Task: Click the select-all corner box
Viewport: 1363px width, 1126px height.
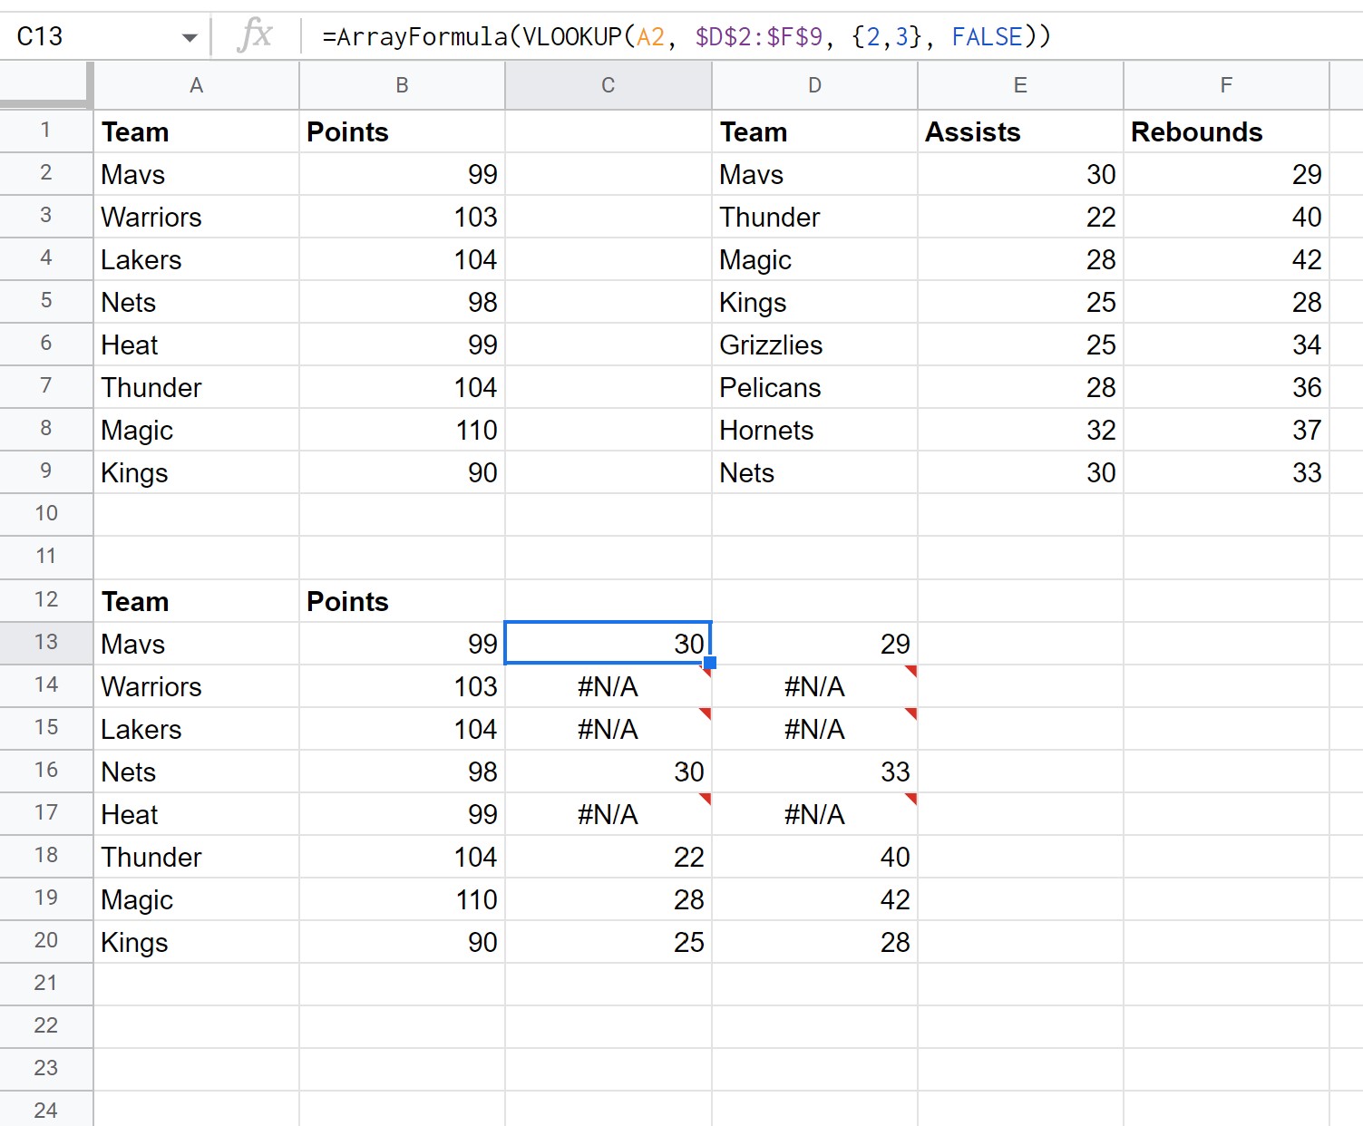Action: pos(45,85)
